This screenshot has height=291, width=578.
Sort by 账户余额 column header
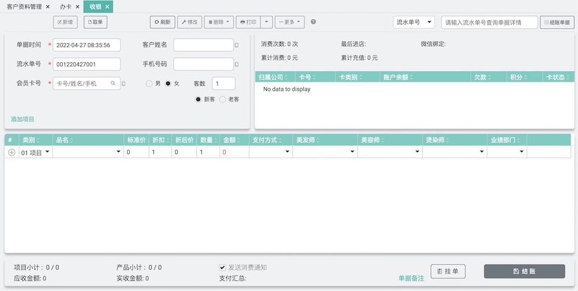(425, 77)
